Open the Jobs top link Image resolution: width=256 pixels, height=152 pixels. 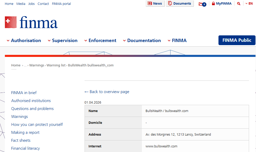coord(32,4)
